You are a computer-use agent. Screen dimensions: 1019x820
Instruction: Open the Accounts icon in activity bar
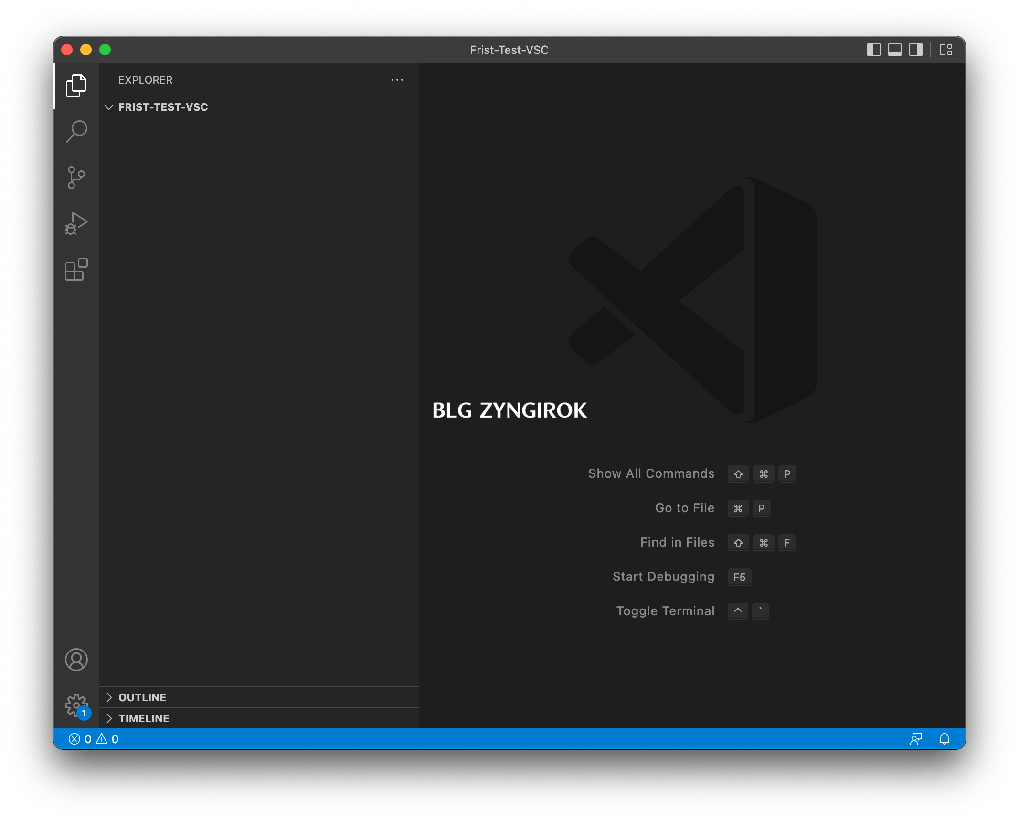[x=76, y=660]
